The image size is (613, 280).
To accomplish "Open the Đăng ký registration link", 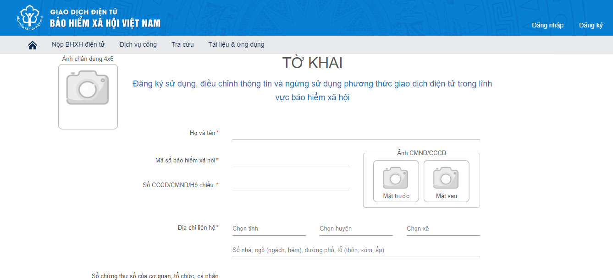I will point(591,25).
